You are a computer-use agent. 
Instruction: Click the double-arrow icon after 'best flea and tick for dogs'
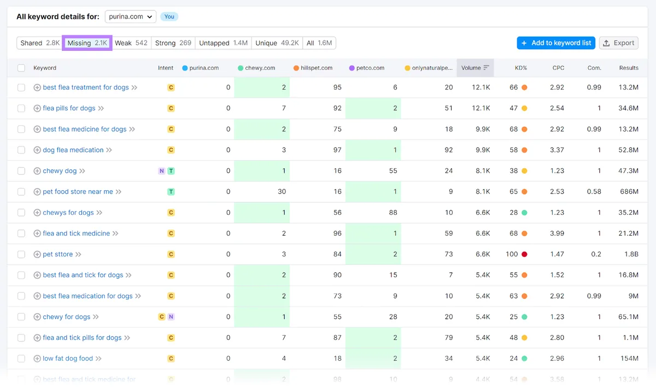tap(128, 275)
